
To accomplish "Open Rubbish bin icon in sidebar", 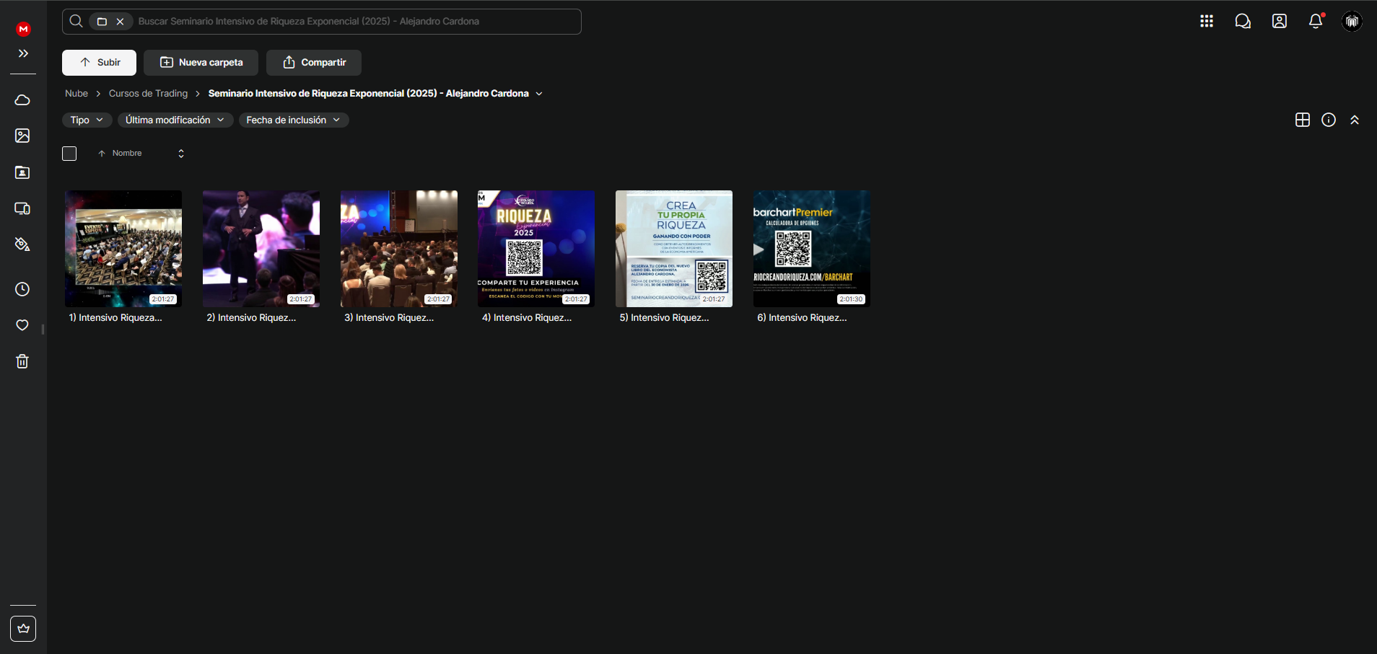I will click(x=22, y=361).
